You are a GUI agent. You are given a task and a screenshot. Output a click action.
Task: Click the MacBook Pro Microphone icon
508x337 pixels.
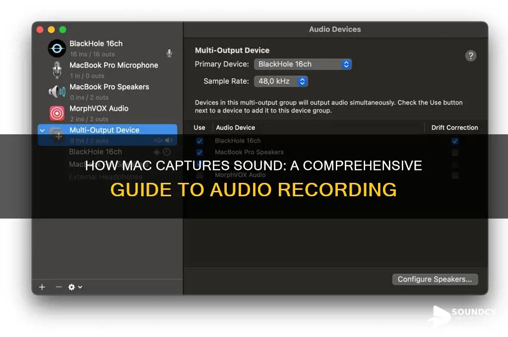click(x=57, y=70)
